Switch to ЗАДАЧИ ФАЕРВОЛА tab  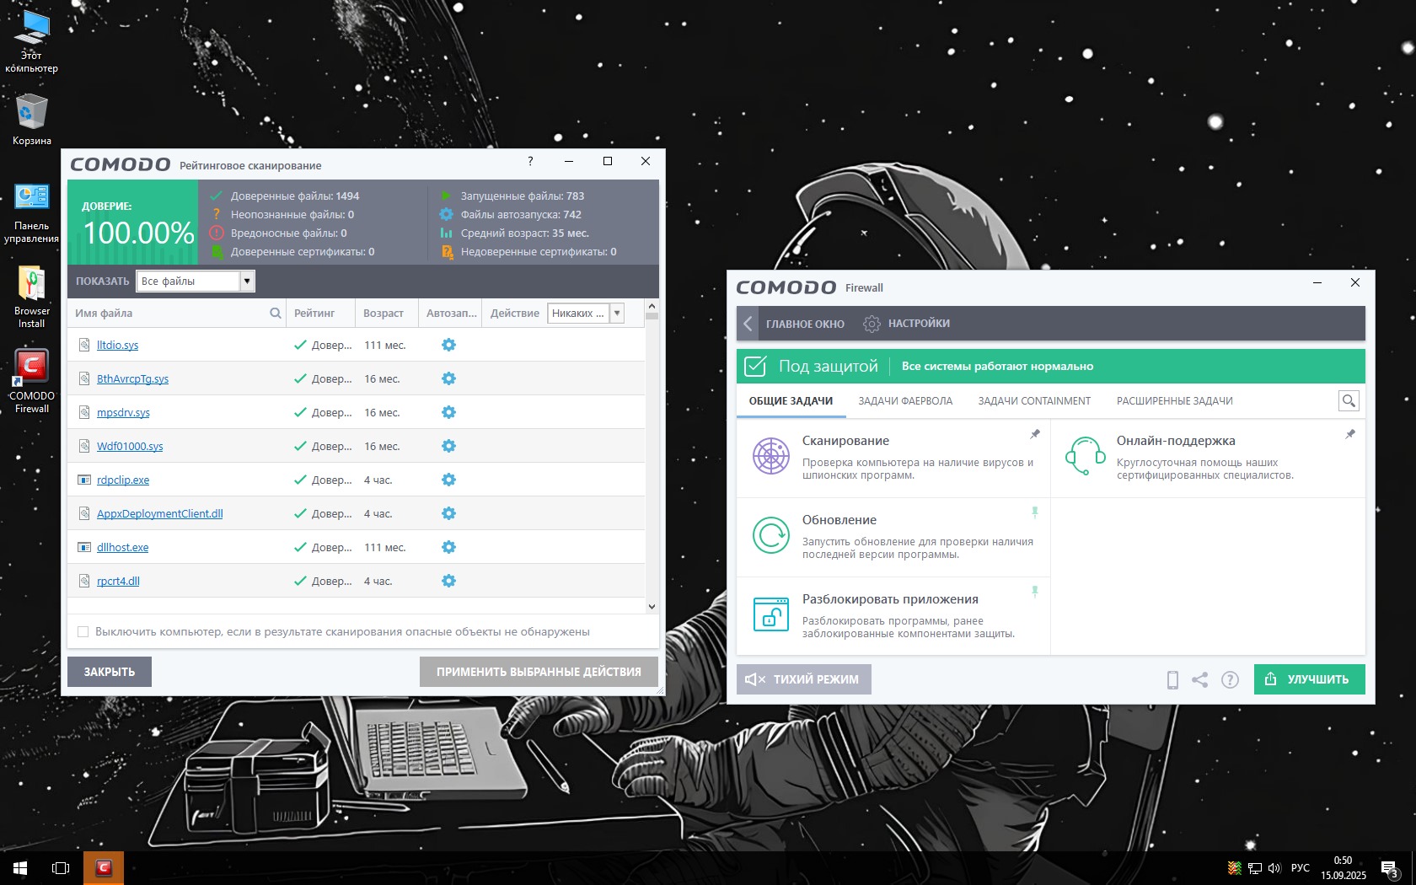click(x=905, y=401)
